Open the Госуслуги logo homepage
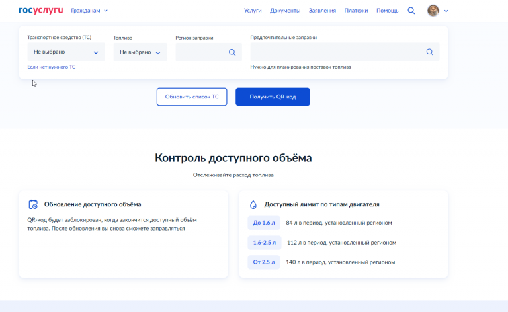 (x=41, y=11)
